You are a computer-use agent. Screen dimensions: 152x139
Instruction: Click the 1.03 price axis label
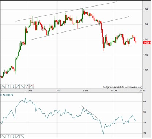click(146, 55)
